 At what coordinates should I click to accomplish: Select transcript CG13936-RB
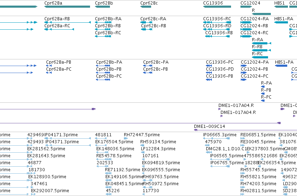tap(217, 36)
